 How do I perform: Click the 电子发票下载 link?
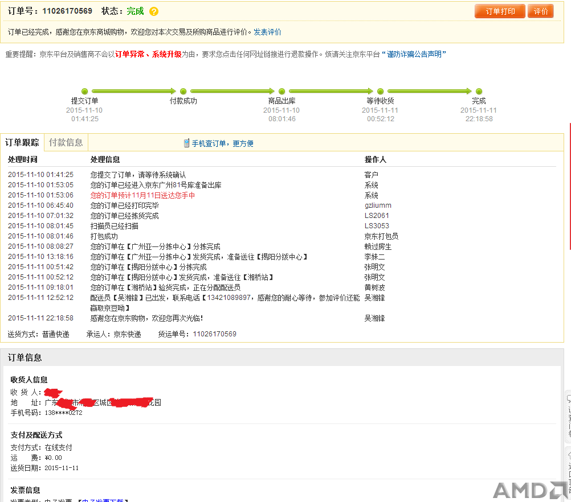coord(103,500)
